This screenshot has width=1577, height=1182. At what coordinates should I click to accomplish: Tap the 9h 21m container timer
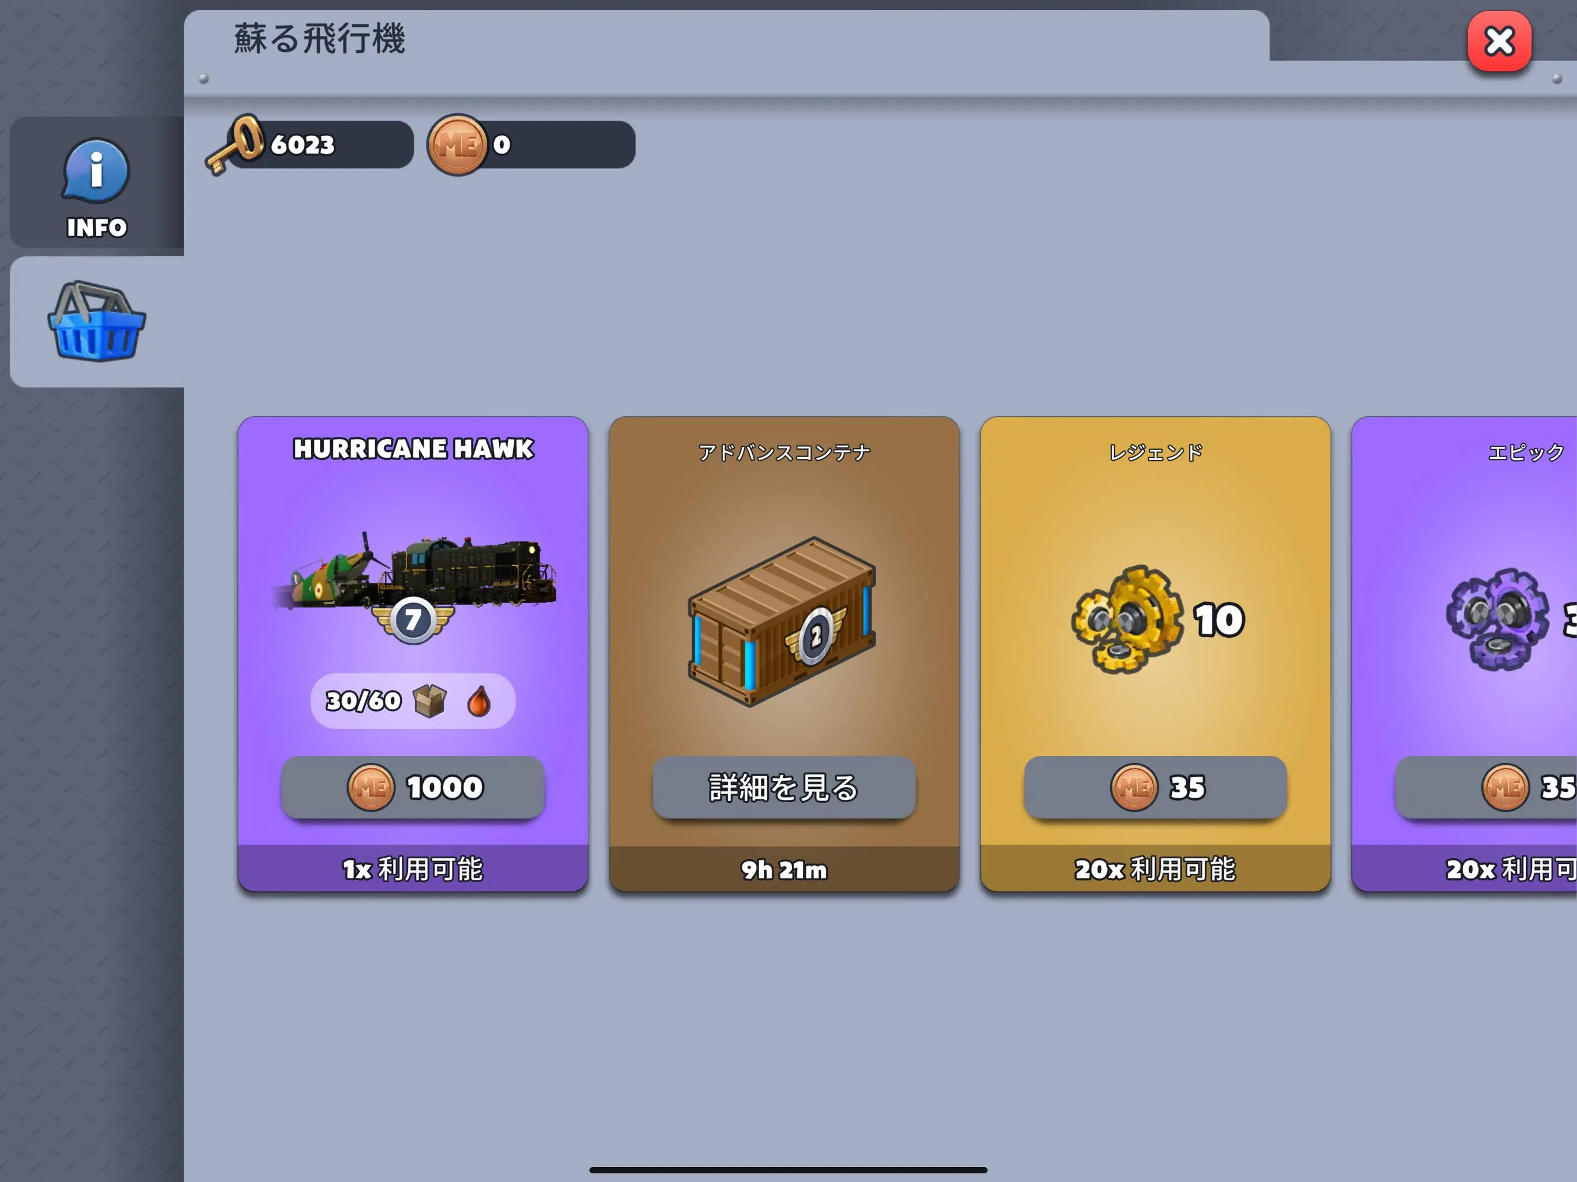[784, 870]
